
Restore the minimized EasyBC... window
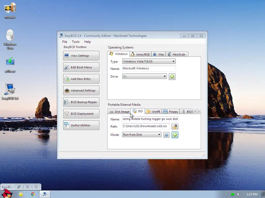click(x=19, y=187)
